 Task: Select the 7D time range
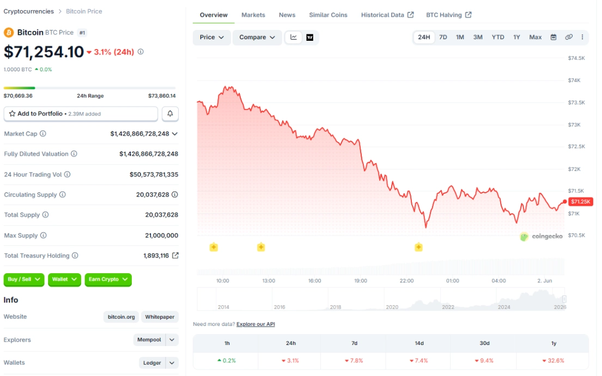point(443,37)
